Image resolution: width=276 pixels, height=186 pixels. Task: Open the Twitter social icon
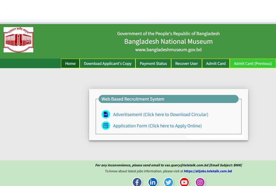[168, 182]
